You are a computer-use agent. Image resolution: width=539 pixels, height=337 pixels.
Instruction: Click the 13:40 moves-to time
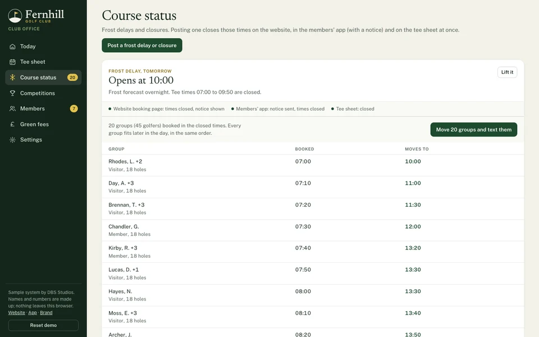[x=413, y=313]
